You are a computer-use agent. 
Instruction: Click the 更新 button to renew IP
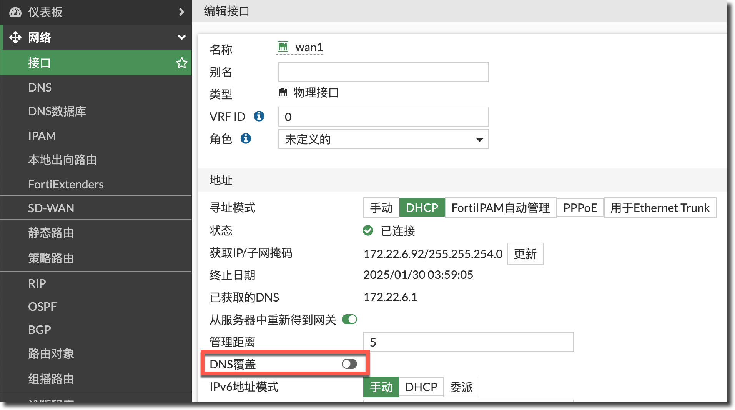[x=525, y=254]
